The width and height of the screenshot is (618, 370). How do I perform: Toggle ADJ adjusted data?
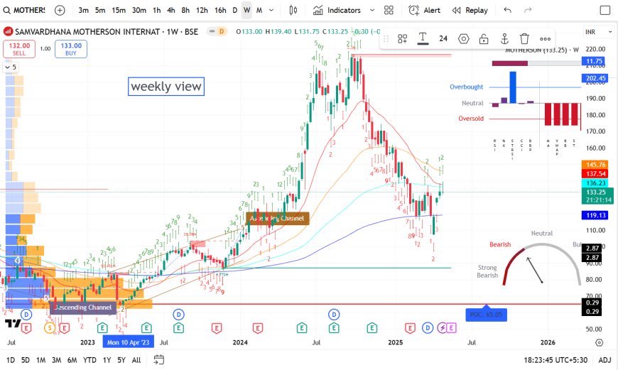[605, 360]
